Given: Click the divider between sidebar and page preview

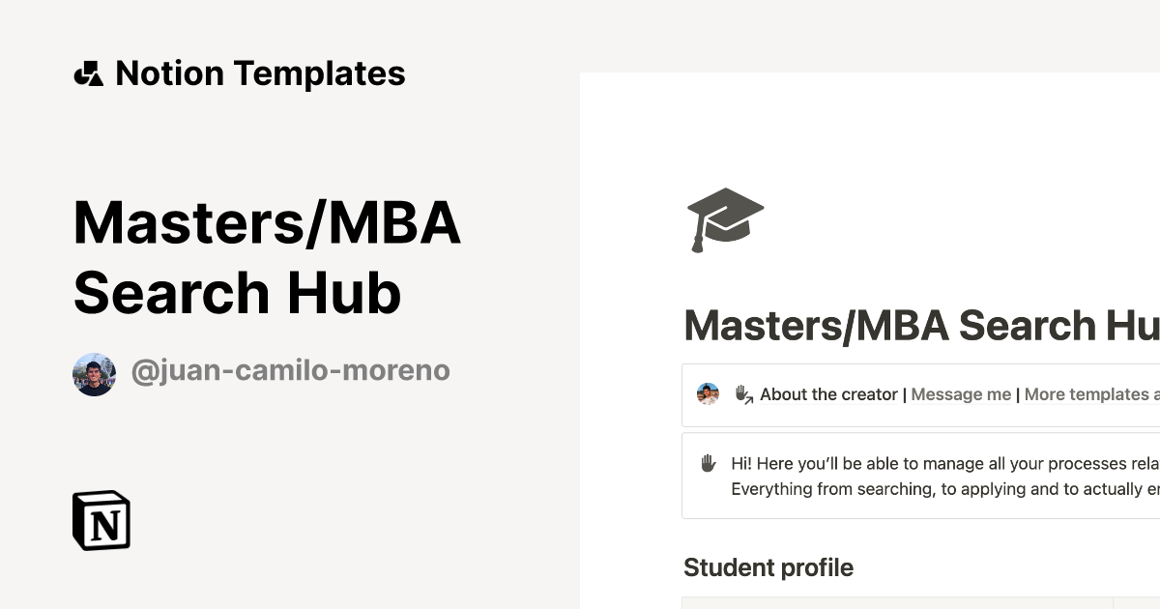Looking at the screenshot, I should pos(579,338).
